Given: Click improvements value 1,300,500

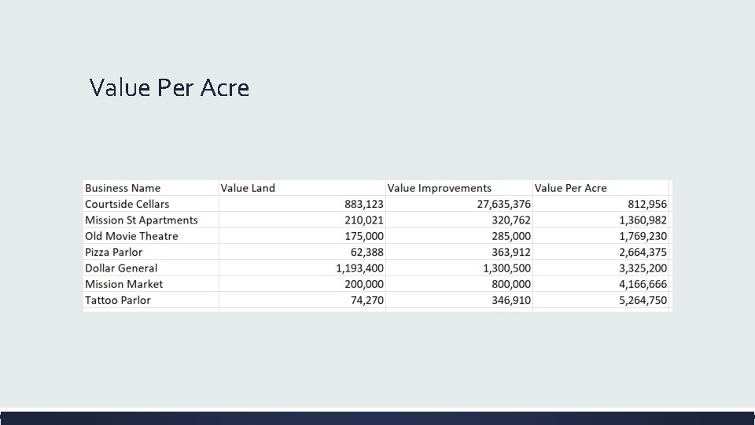Looking at the screenshot, I should (x=506, y=268).
